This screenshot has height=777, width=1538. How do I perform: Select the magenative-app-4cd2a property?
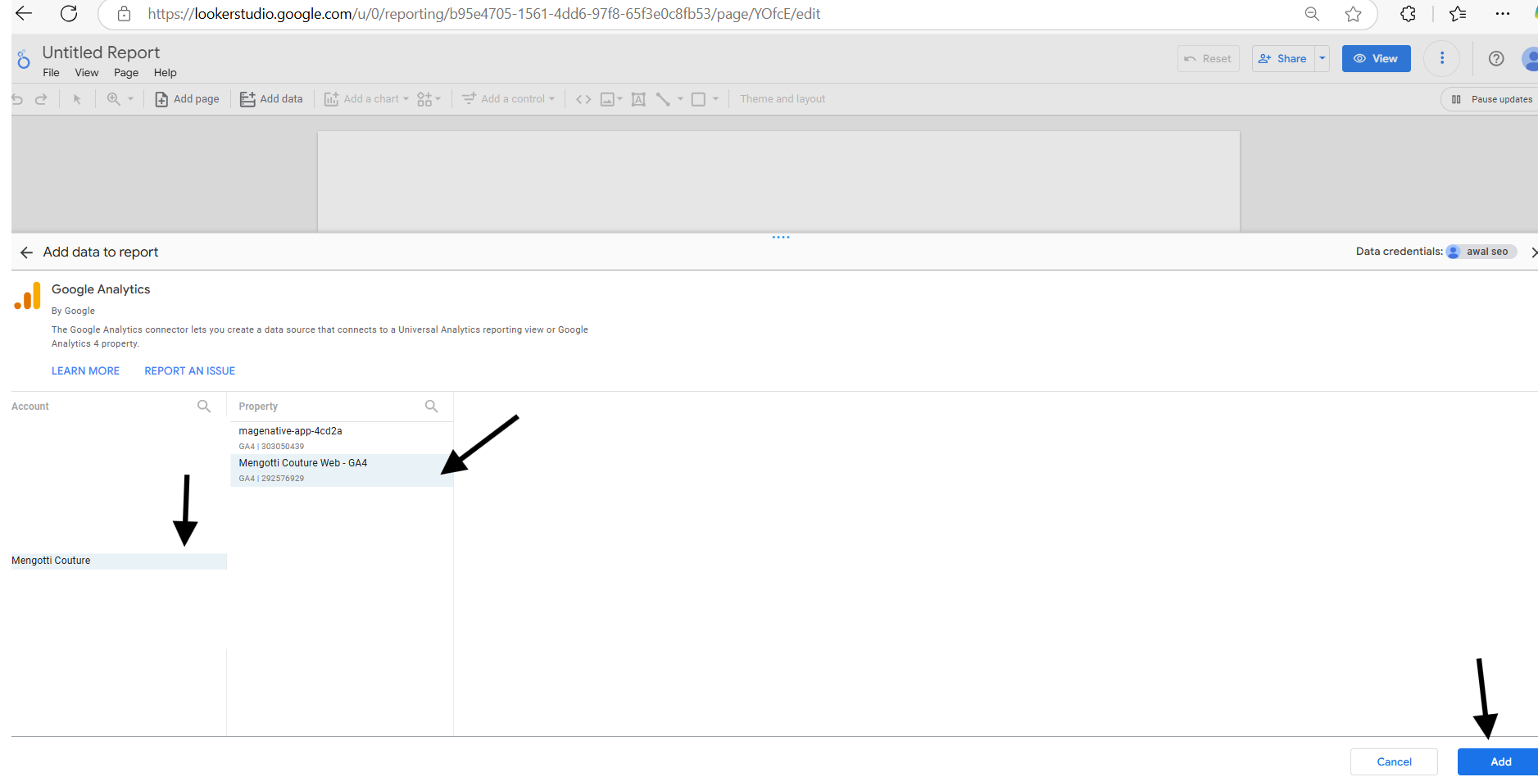pos(342,438)
